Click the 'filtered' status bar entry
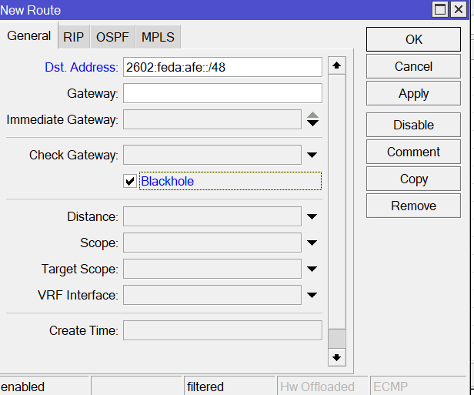 tap(205, 387)
